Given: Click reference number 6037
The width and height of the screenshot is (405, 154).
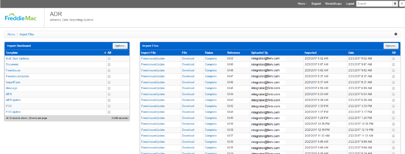Looking at the screenshot, I should (230, 136).
